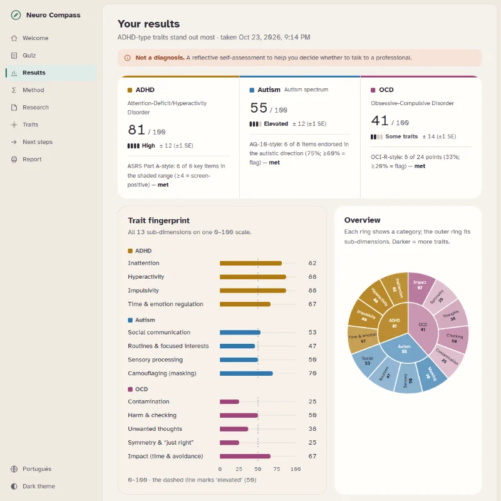Screen dimensions: 501x501
Task: Click the Some traits indicator bars
Action: pyautogui.click(x=376, y=137)
